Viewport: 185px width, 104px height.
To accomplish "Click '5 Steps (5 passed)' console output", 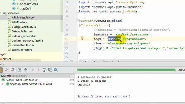I will click(92, 81).
